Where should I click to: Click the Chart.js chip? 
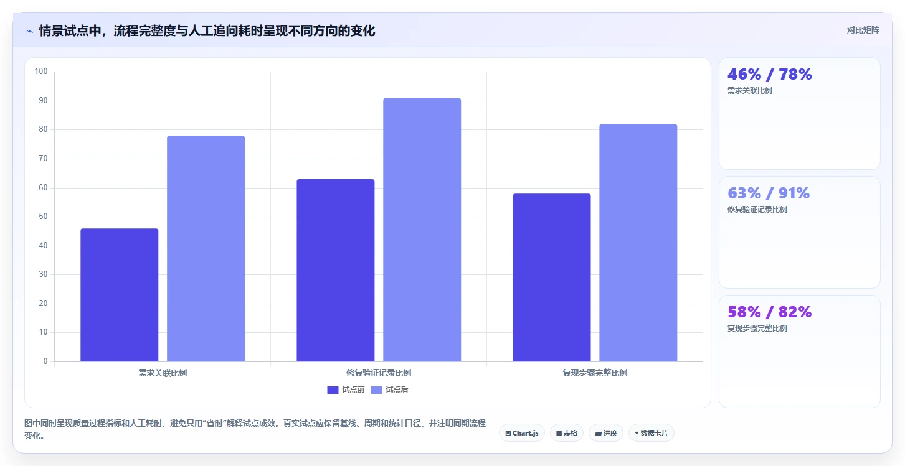click(522, 433)
